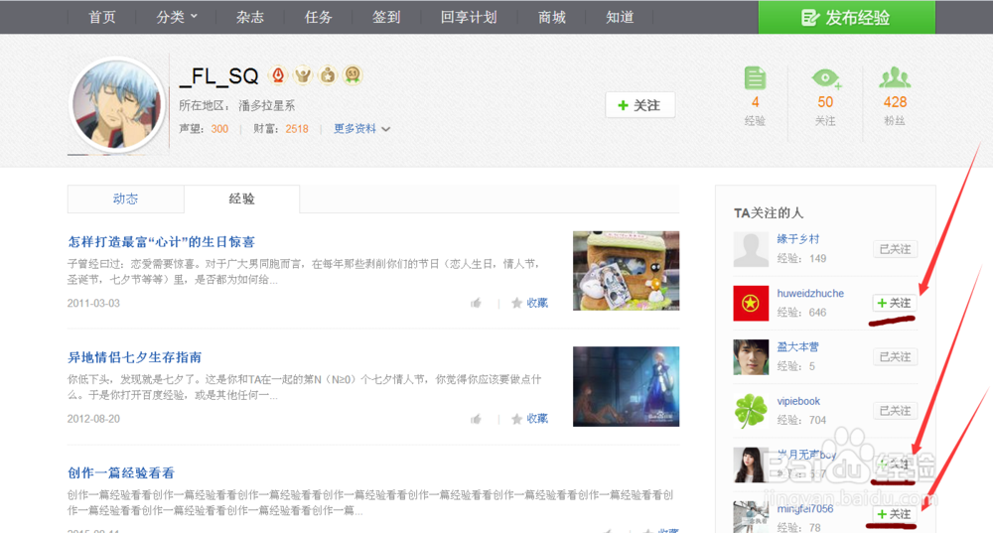Click the first red medal badge beside _FL_SQ

pos(278,75)
